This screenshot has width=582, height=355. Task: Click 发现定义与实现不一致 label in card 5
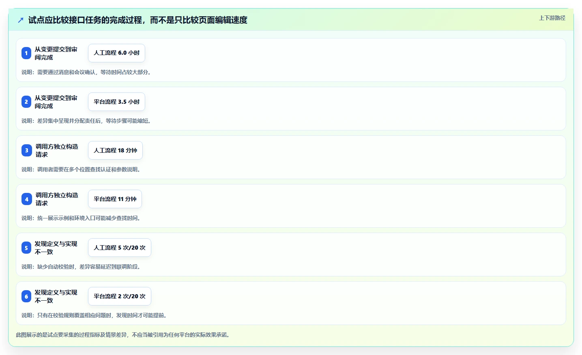point(56,248)
